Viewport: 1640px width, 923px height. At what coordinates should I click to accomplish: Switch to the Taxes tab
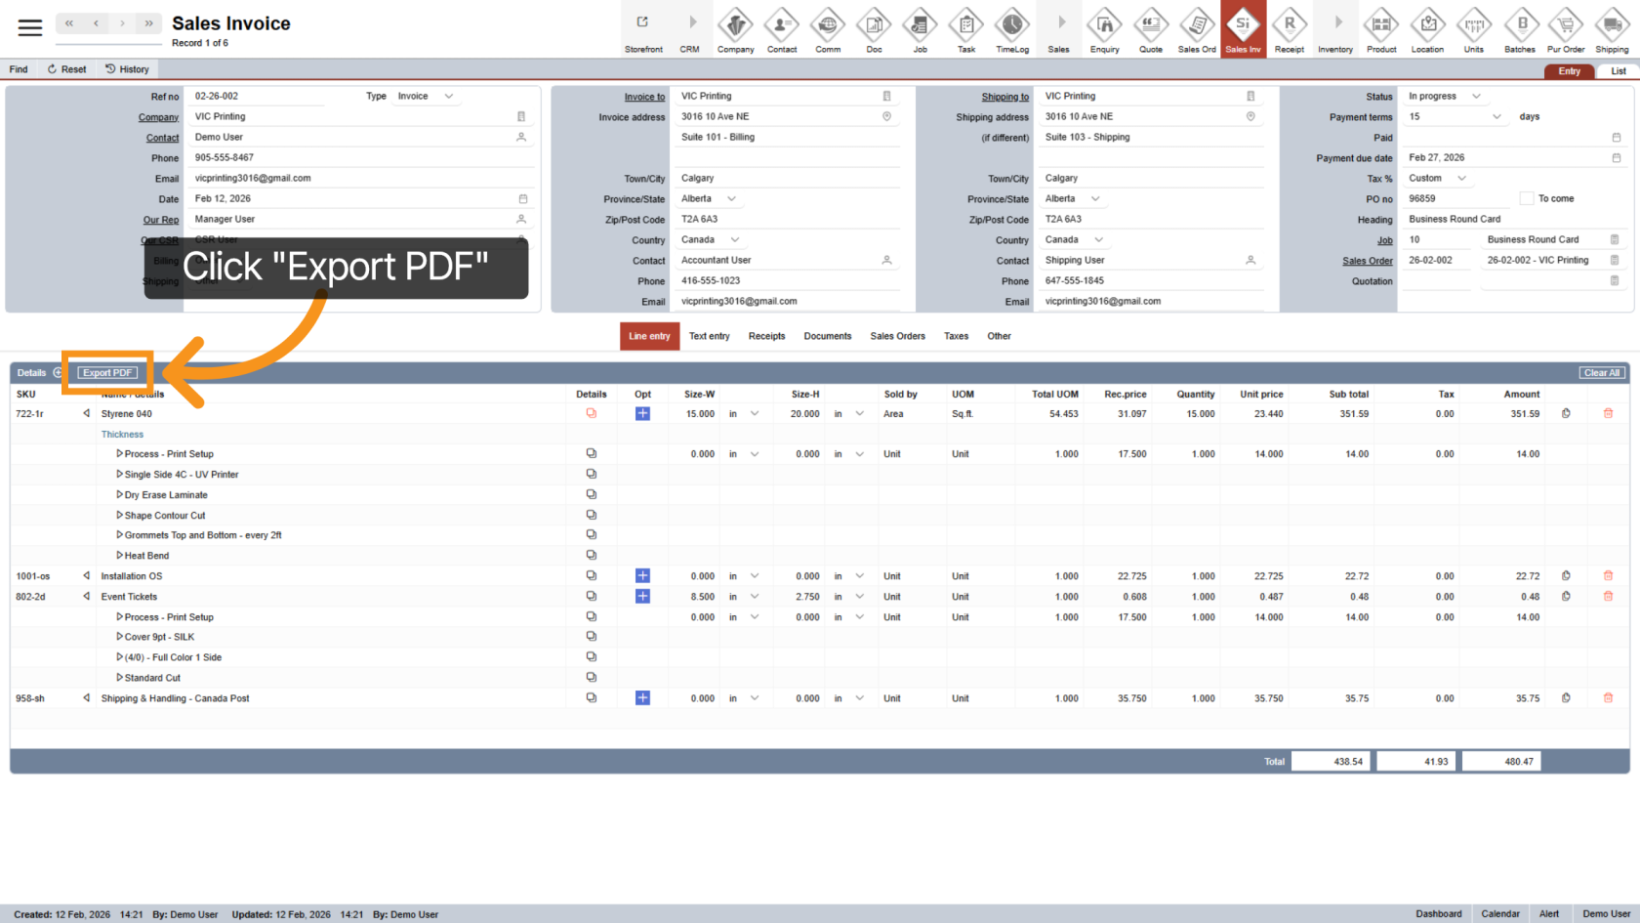point(956,336)
